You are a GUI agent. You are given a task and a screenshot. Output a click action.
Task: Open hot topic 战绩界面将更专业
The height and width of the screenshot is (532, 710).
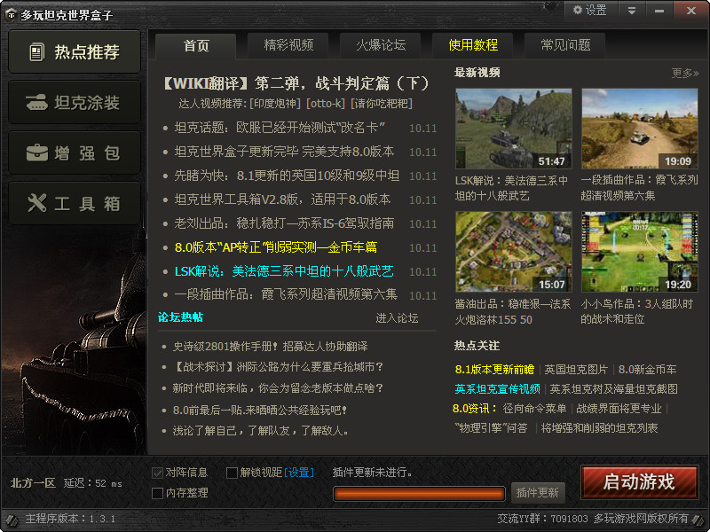click(x=619, y=409)
